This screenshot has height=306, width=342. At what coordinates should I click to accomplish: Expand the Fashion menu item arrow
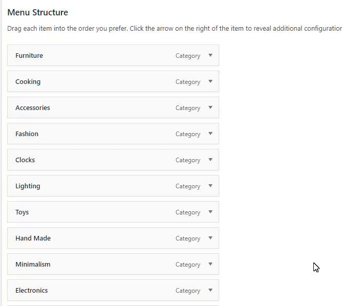(210, 134)
